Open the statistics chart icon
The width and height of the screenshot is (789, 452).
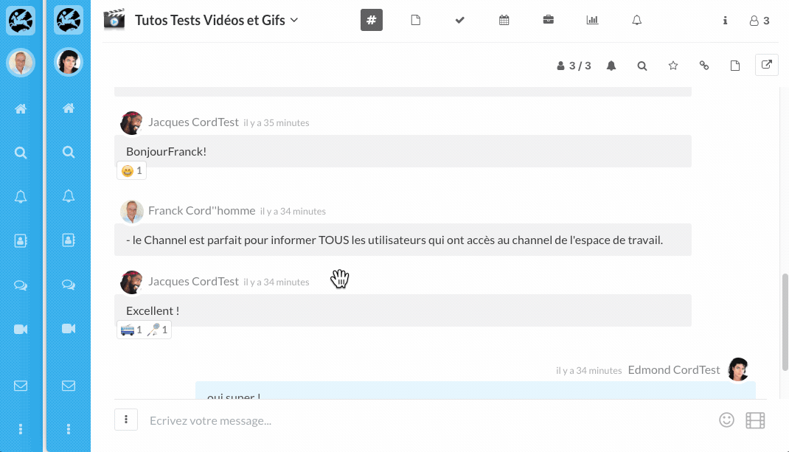pyautogui.click(x=592, y=20)
